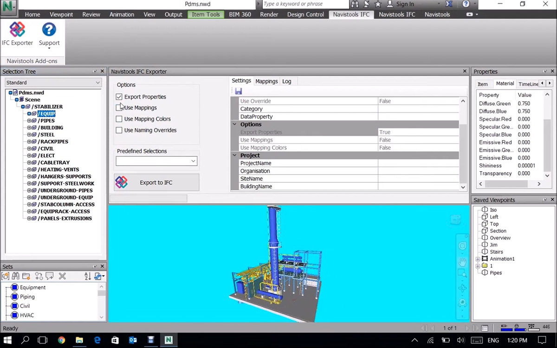Click the keyword search box
The width and height of the screenshot is (557, 348).
point(305,4)
